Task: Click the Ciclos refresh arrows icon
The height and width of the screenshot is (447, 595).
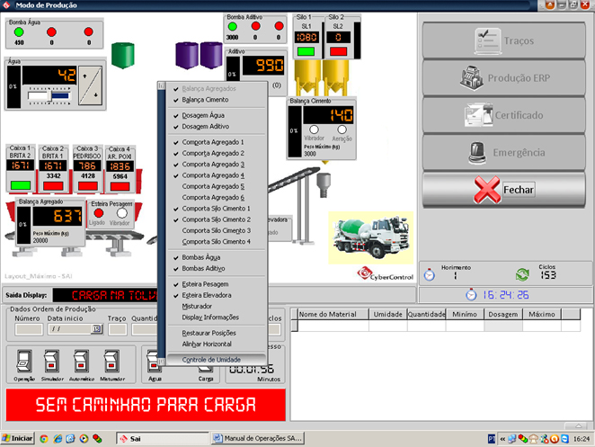Action: (x=521, y=274)
